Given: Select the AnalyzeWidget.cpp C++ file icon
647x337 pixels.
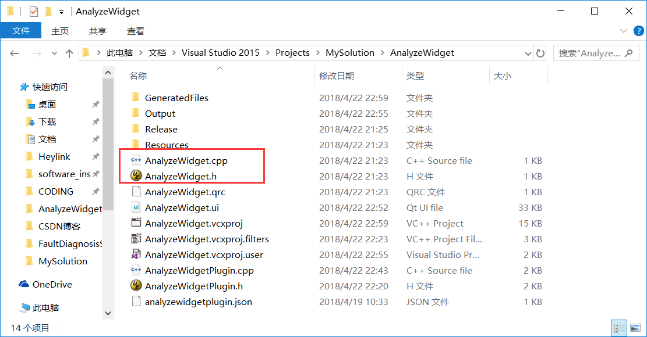Looking at the screenshot, I should coord(136,160).
